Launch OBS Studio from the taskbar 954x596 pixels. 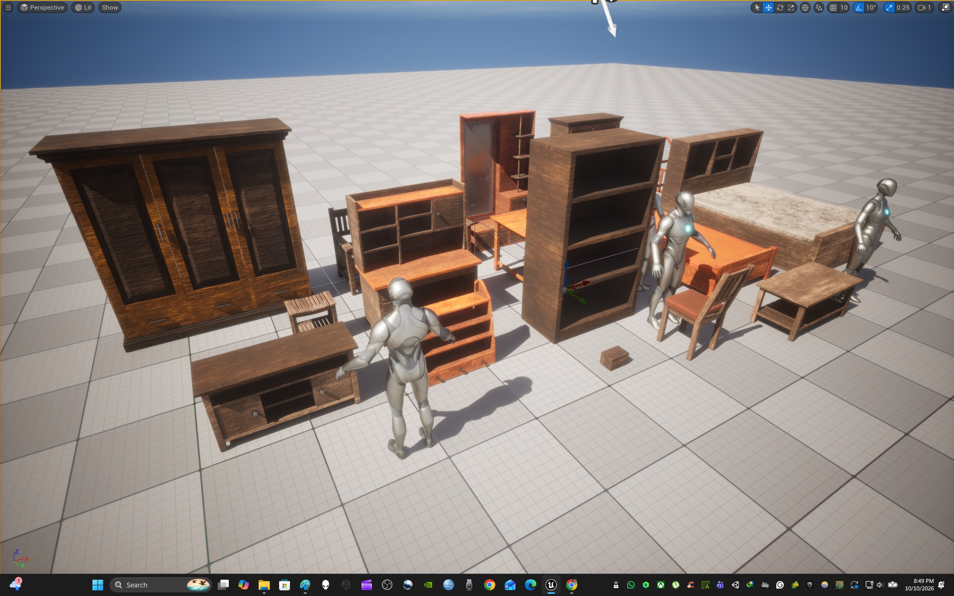click(x=387, y=584)
